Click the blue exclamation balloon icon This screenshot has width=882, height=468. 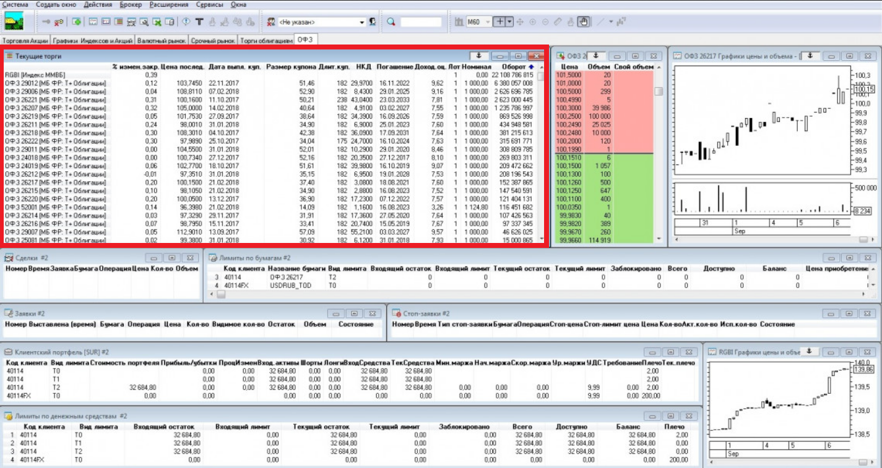tap(186, 22)
